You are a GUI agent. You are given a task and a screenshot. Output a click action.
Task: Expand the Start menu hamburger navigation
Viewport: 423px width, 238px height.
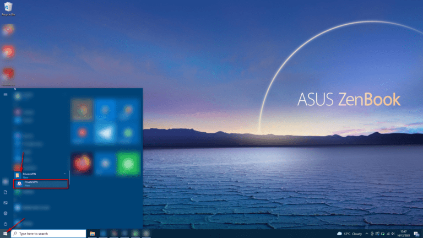[x=6, y=94]
